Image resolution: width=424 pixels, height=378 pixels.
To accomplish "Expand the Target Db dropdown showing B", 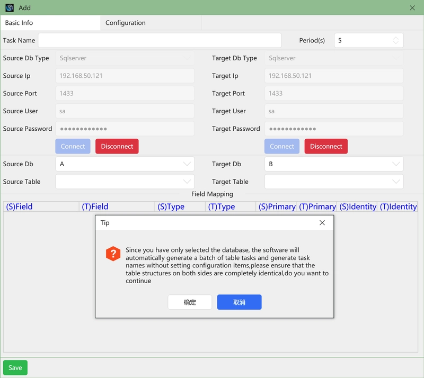I will 334,164.
